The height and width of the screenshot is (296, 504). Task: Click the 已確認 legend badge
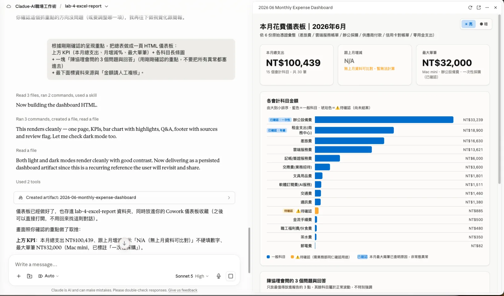coord(362,257)
